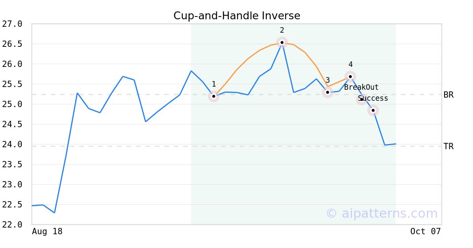473x248 pixels.
Task: Click the Aug 18 date label
Action: pos(47,231)
